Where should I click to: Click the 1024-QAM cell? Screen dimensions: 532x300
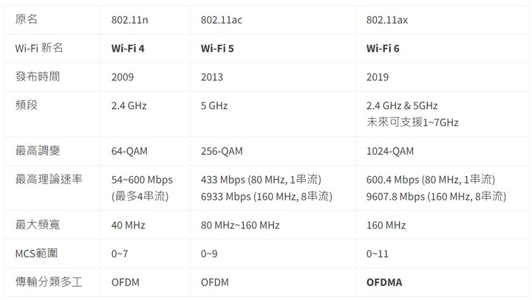(443, 151)
